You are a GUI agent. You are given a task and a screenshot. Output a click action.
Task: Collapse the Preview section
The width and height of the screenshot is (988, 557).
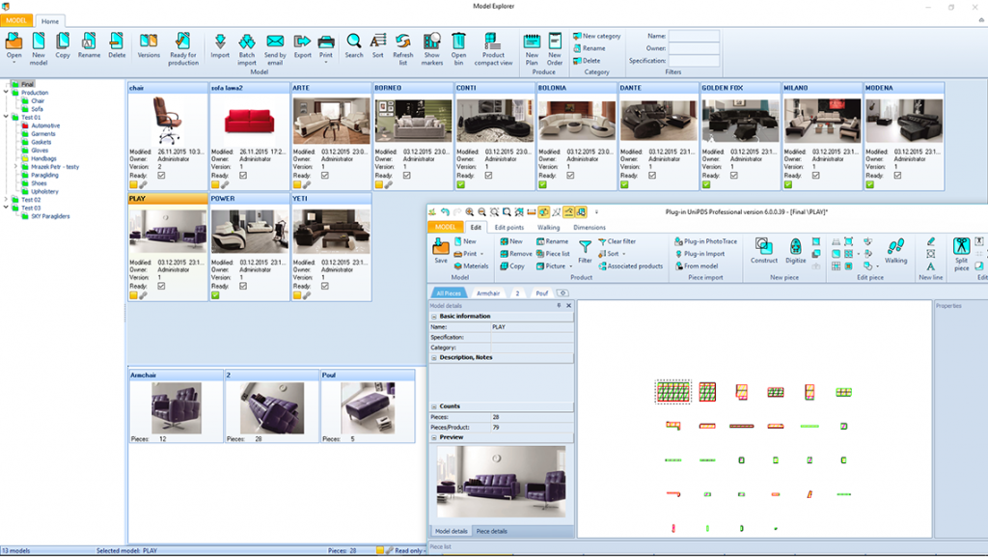click(434, 437)
